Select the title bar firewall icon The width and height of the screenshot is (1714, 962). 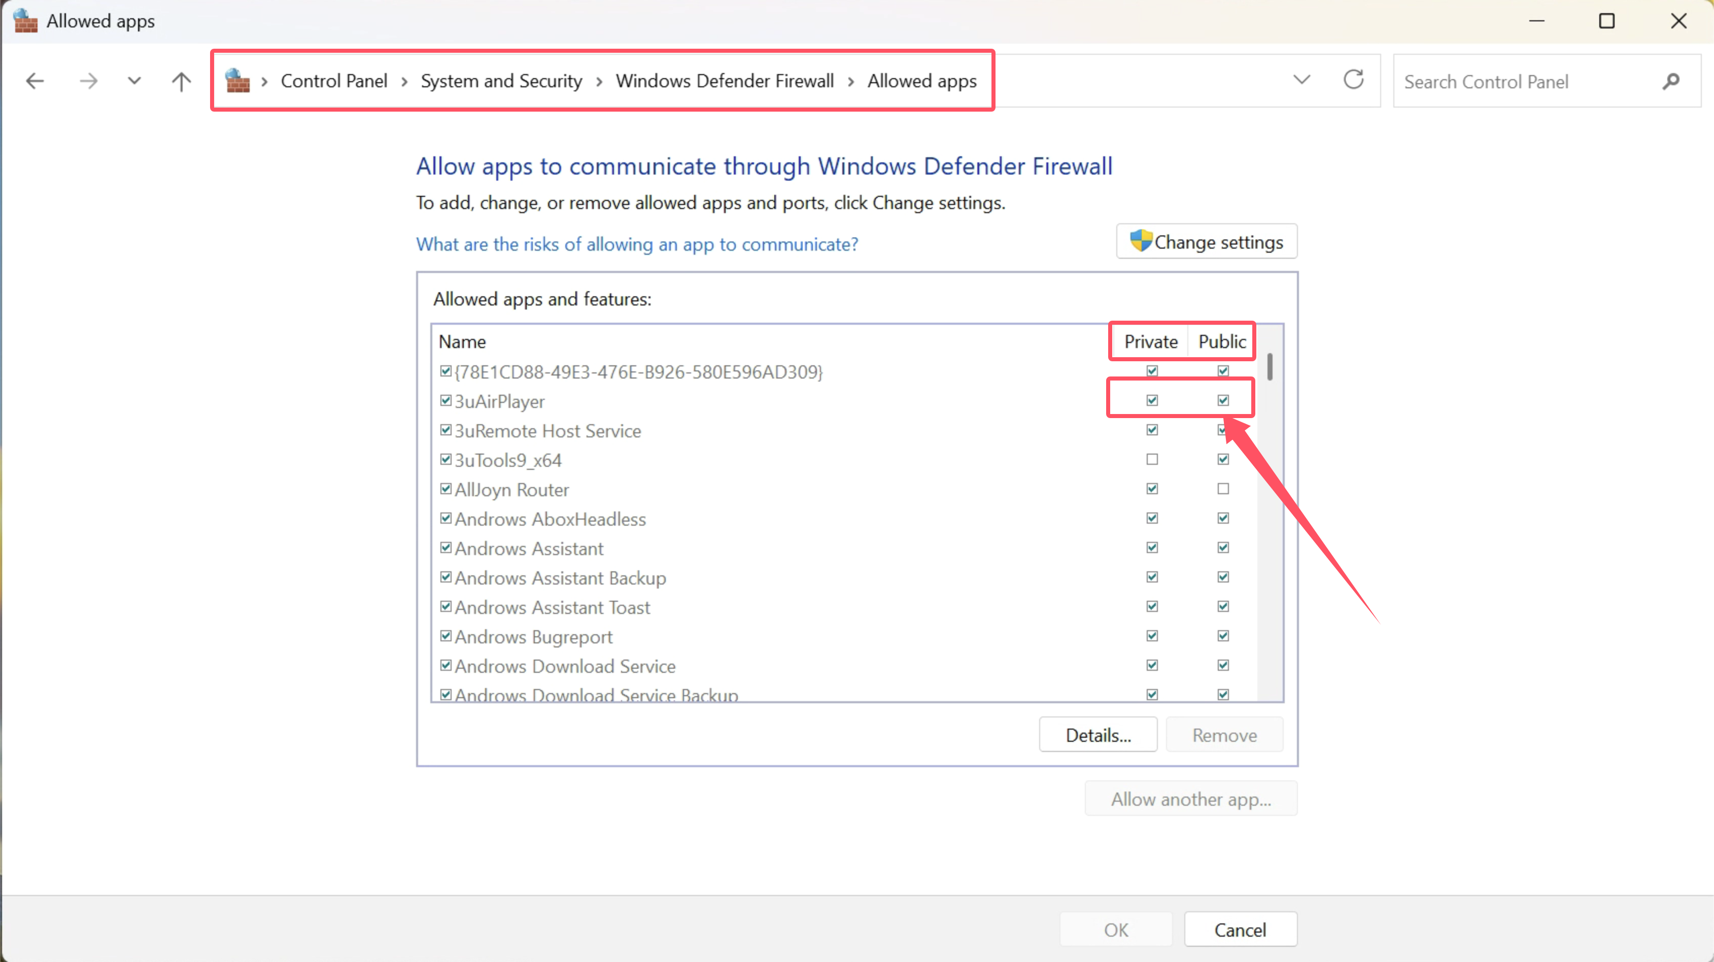coord(25,21)
